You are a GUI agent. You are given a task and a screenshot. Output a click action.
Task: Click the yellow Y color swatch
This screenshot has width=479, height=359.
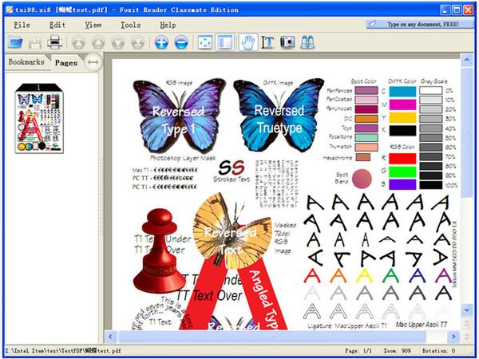[402, 117]
